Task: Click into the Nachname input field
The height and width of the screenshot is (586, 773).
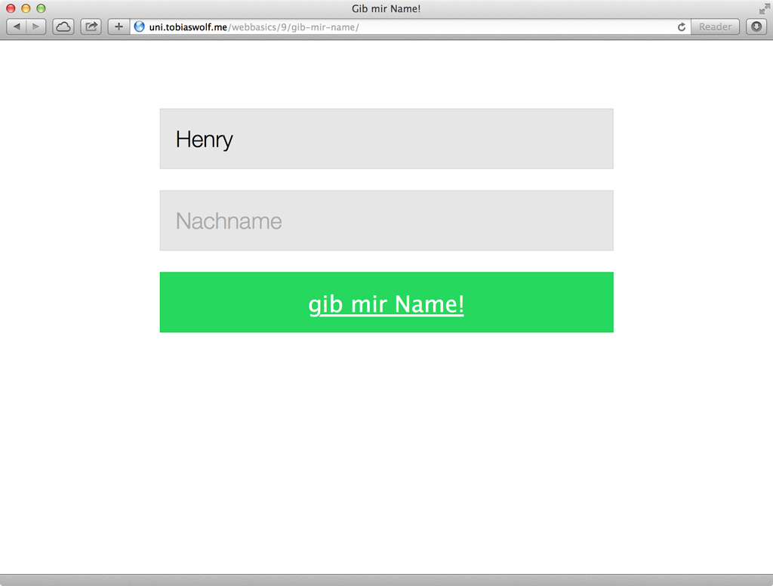Action: click(386, 221)
